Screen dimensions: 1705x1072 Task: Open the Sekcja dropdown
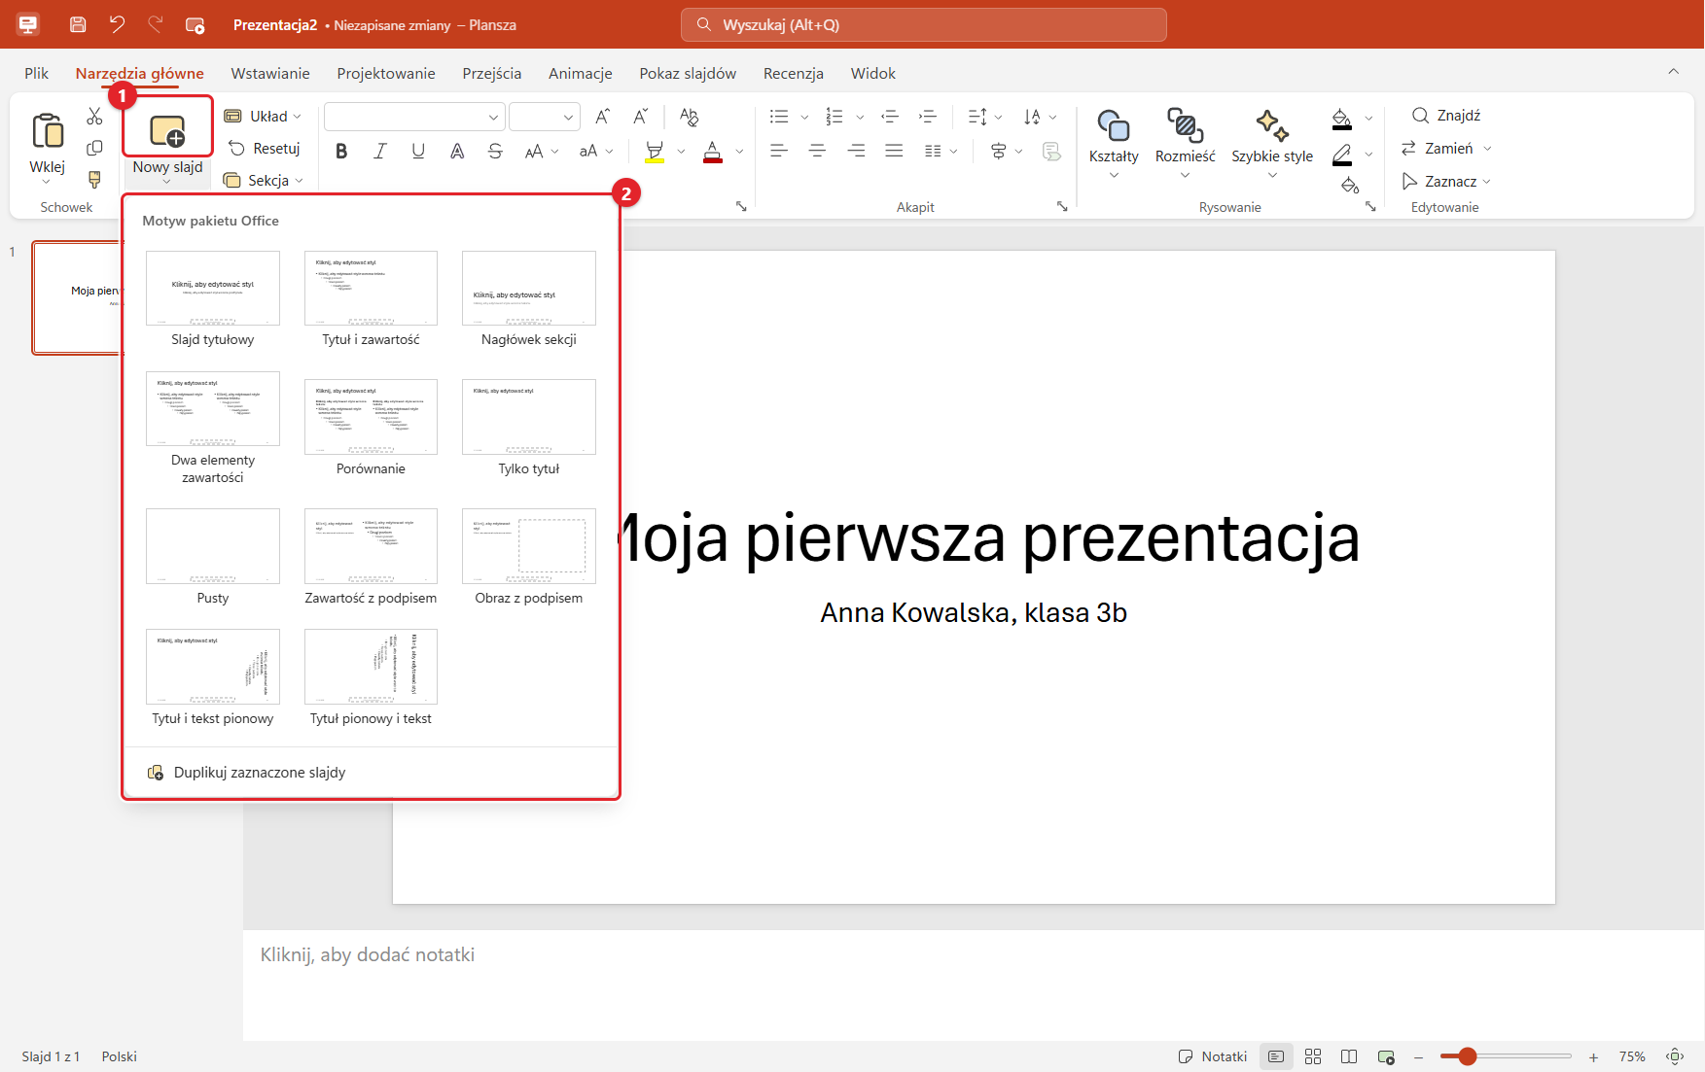263,181
